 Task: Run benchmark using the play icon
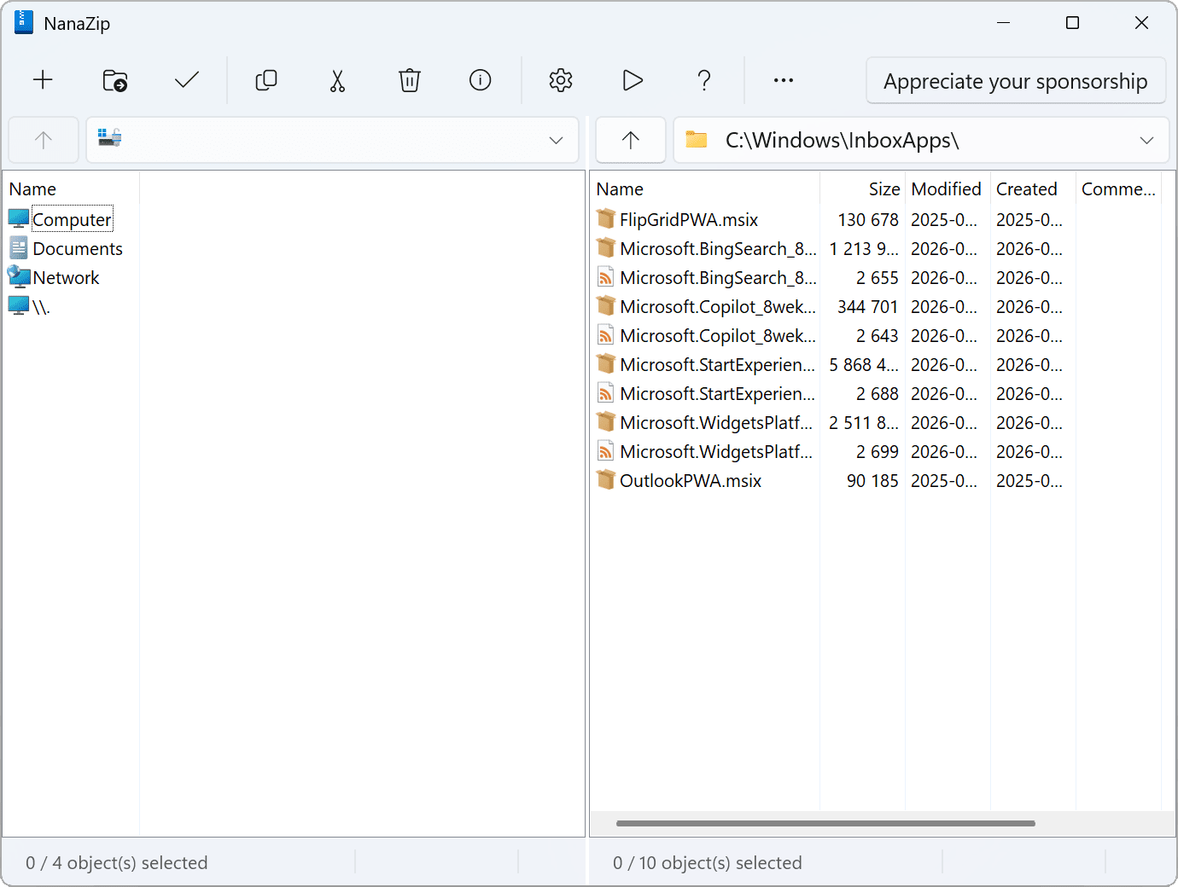pyautogui.click(x=632, y=80)
